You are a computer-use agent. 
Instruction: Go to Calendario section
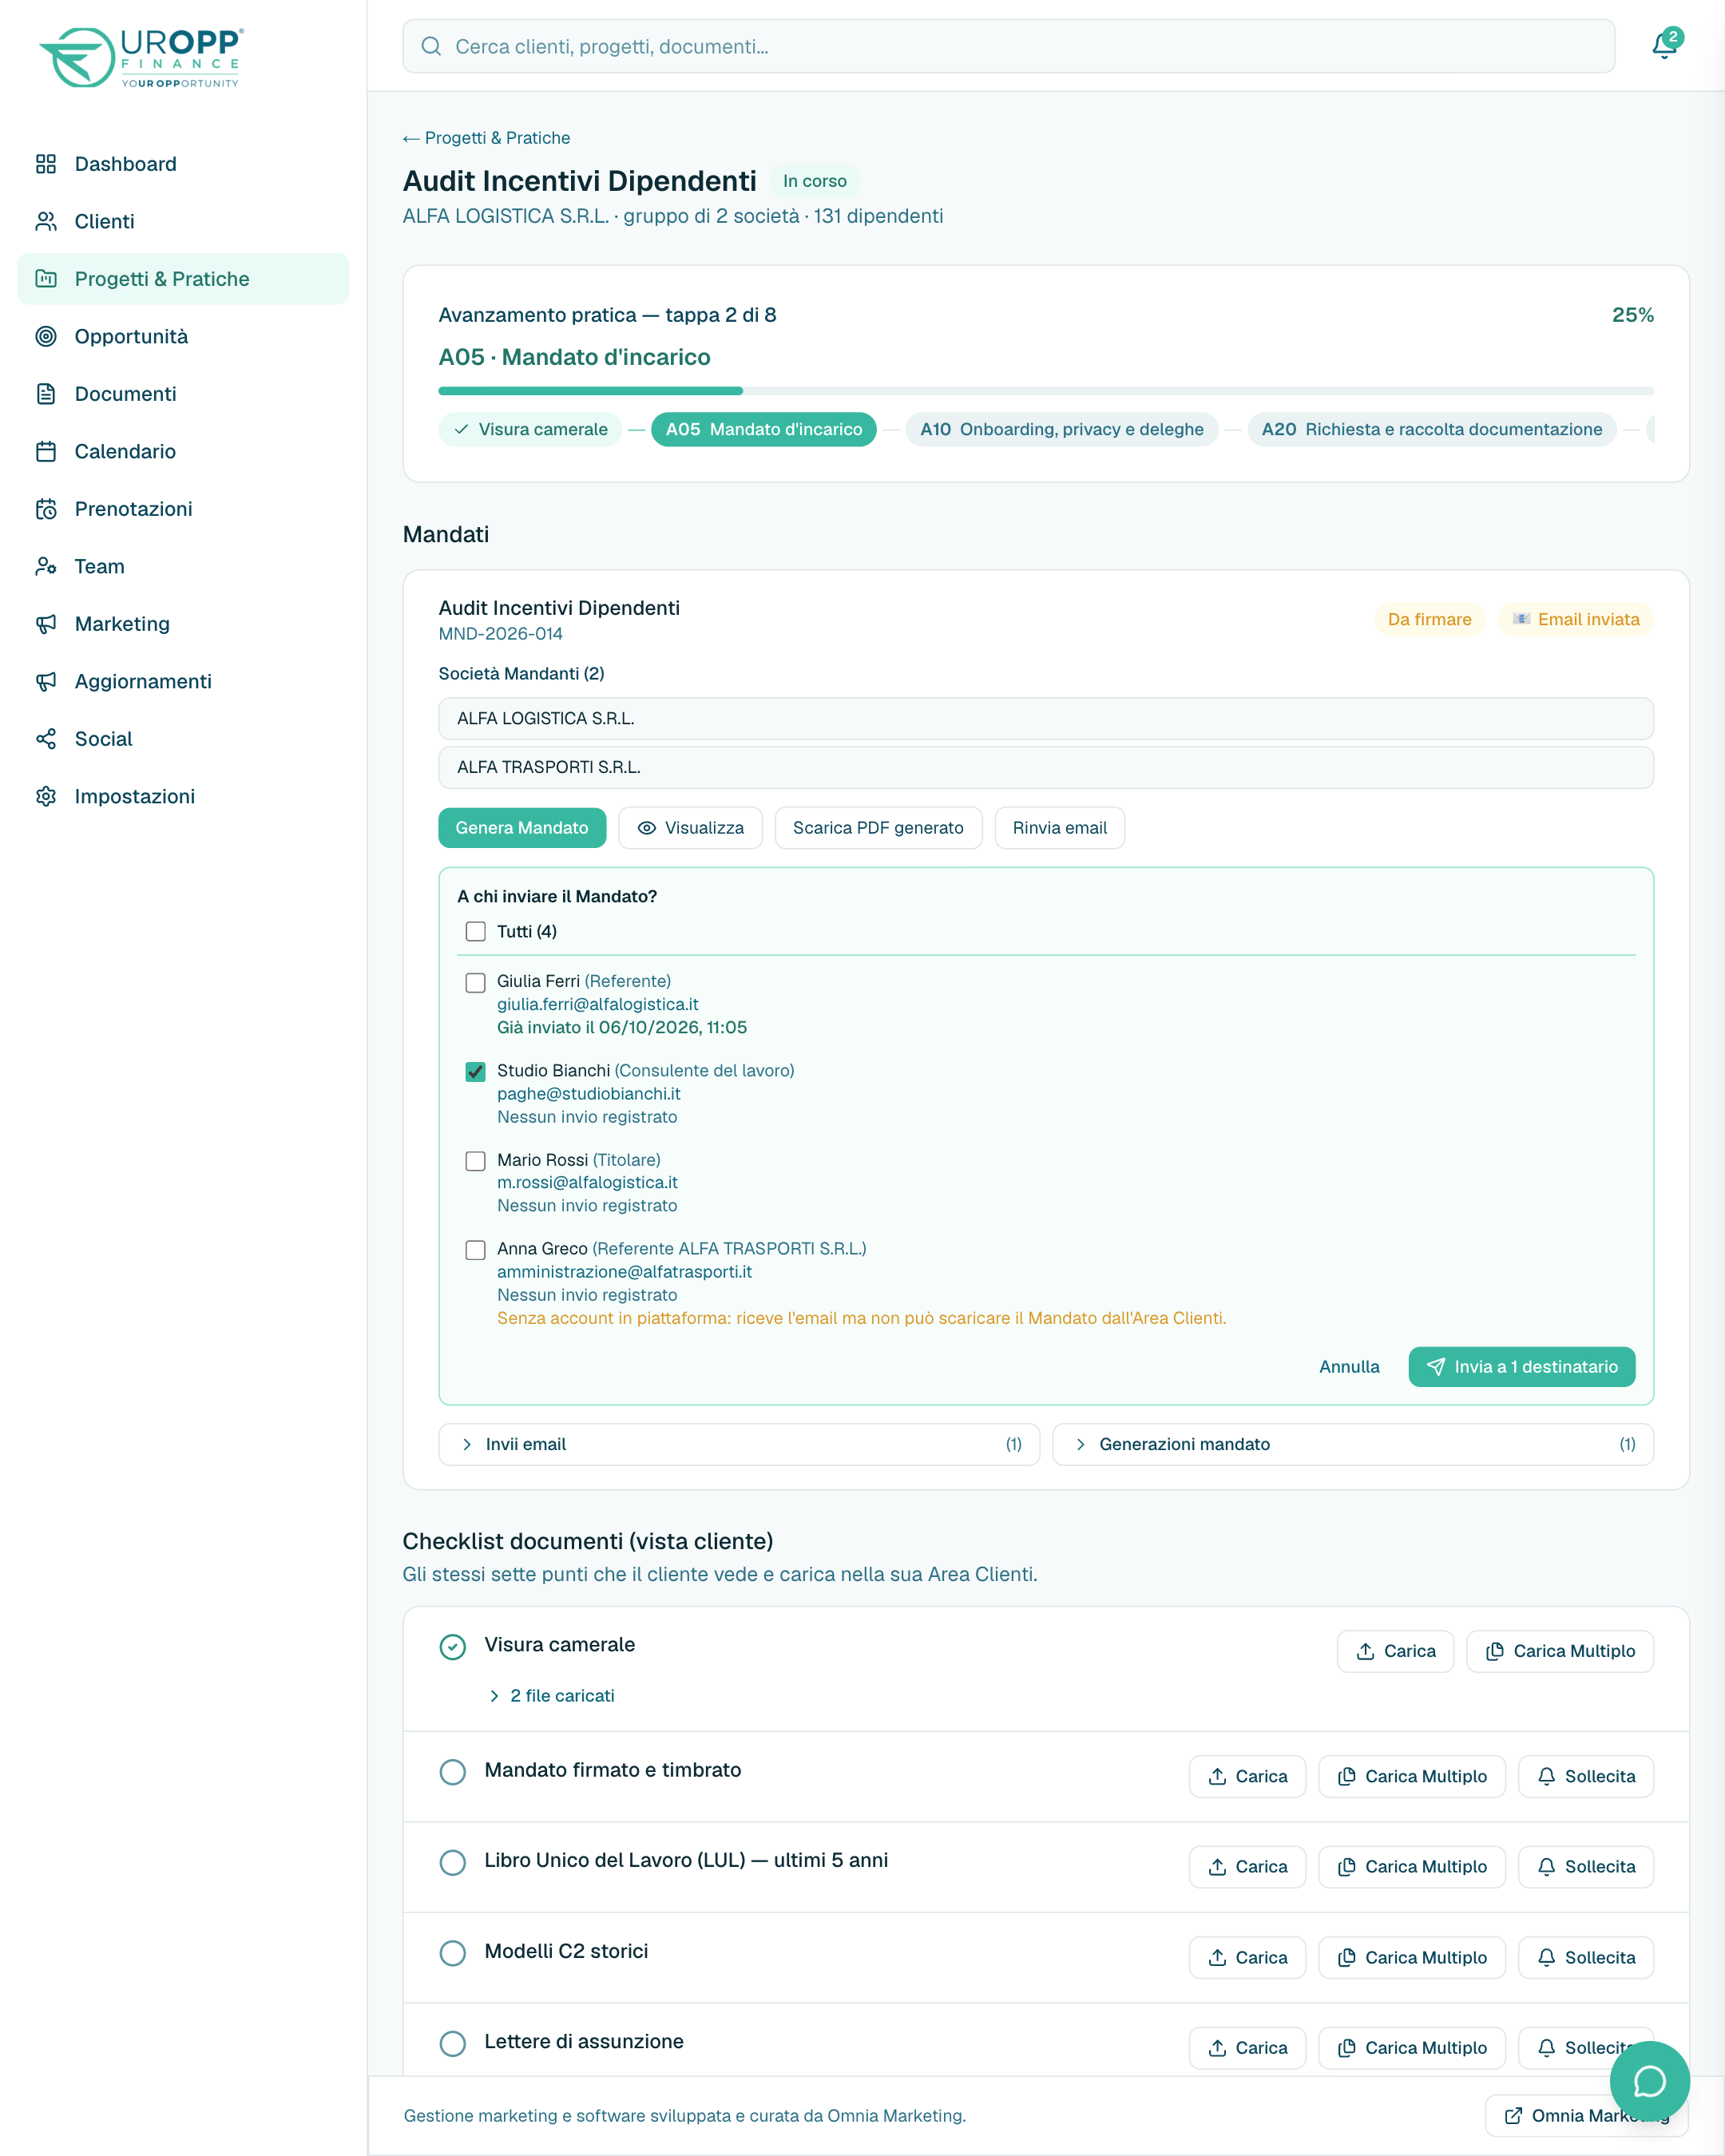click(183, 451)
